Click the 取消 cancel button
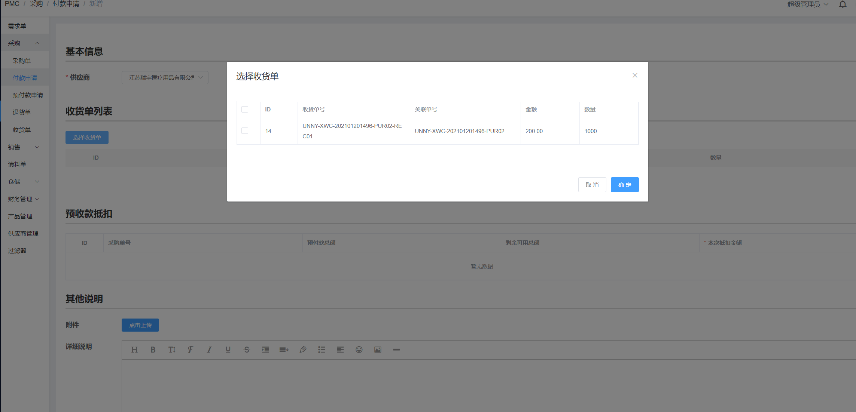Screen dimensions: 856x412 592,185
